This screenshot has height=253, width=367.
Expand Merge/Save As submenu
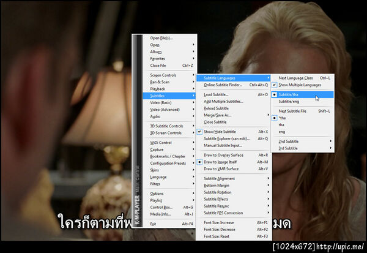(x=233, y=115)
